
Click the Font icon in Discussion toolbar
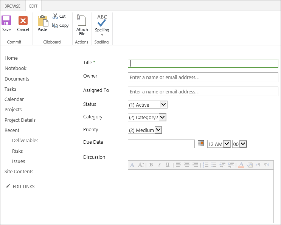point(132,165)
